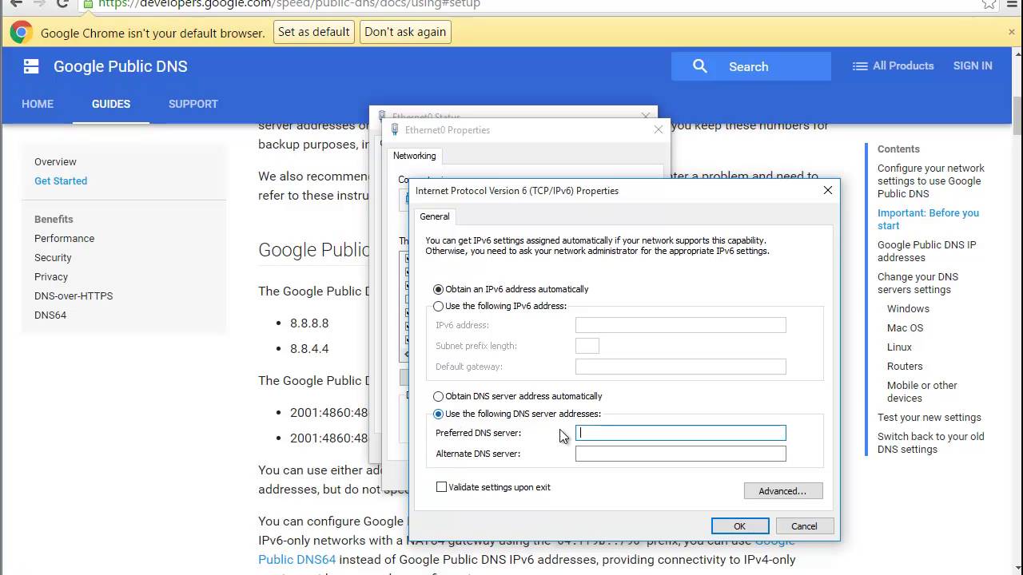Open Privacy in the sidebar
The height and width of the screenshot is (575, 1023).
coord(51,277)
